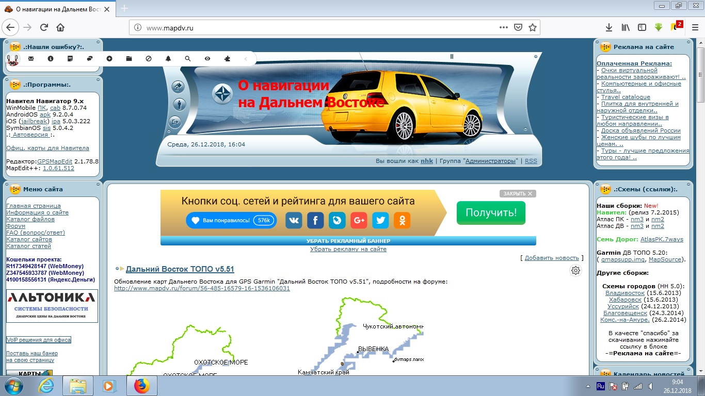The image size is (705, 396).
Task: Click the Google+ icon in banner
Action: tap(359, 221)
